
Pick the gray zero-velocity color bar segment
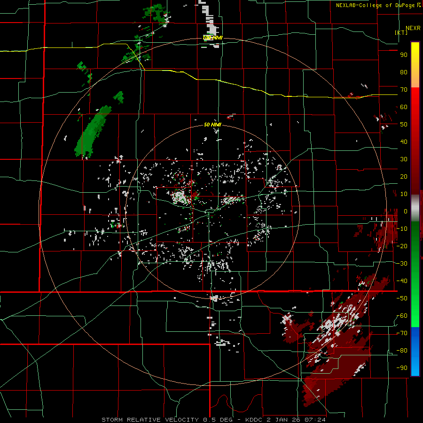pyautogui.click(x=415, y=208)
